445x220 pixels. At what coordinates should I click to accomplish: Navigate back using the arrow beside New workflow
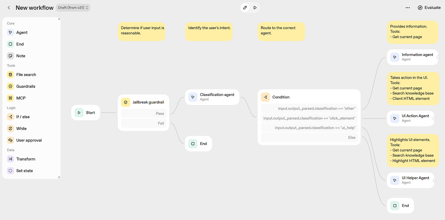tap(9, 8)
